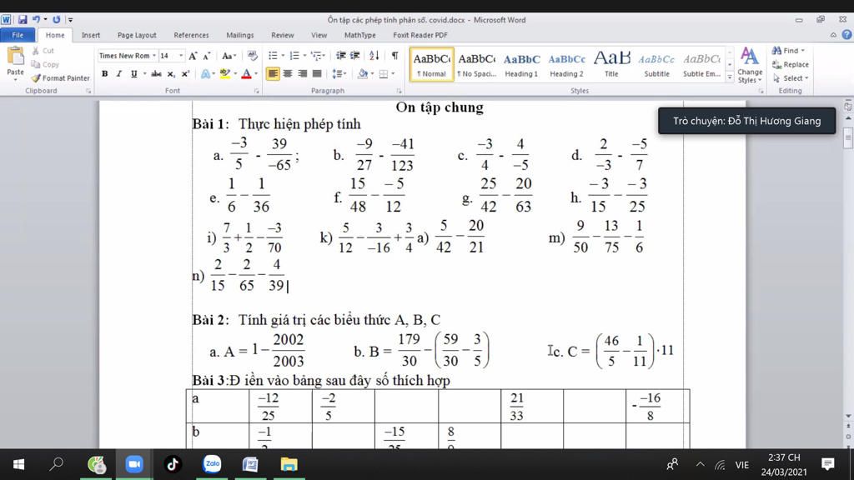Click the vertical scrollbar down arrow

tap(848, 416)
